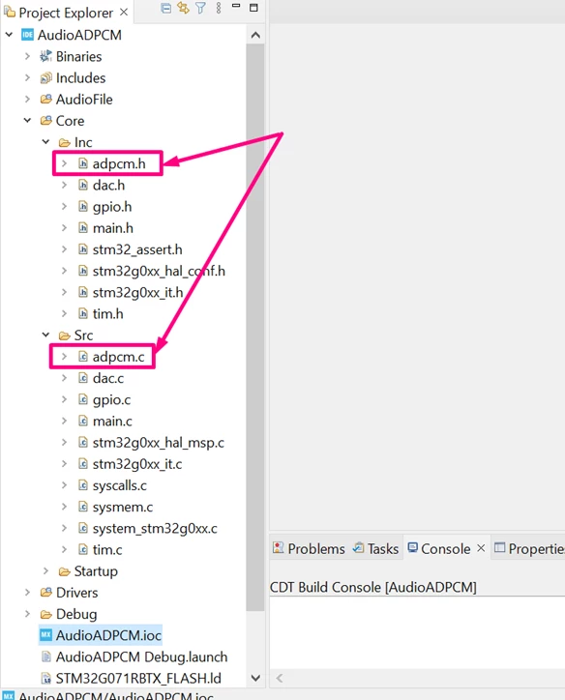Toggle Link with Editor icon
Screen dimensions: 565x700
pyautogui.click(x=183, y=8)
